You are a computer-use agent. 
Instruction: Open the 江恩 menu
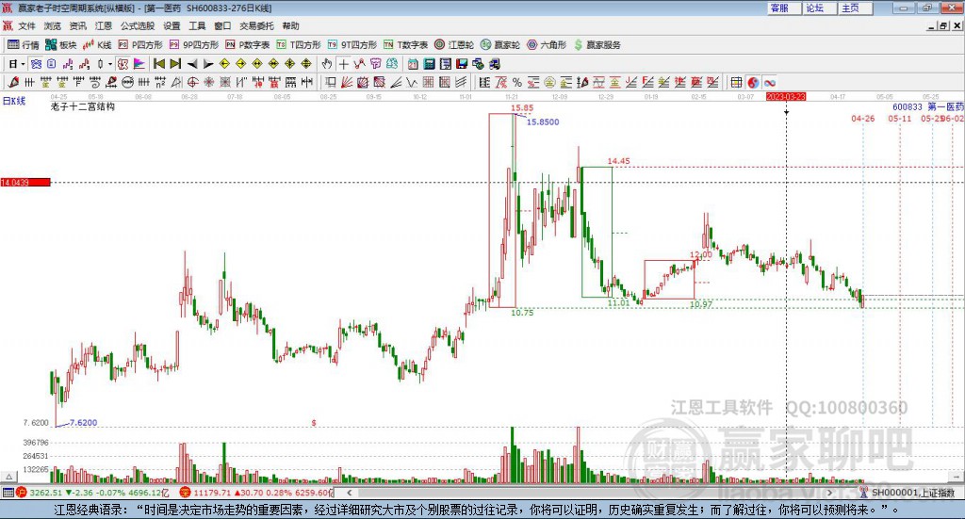(104, 25)
